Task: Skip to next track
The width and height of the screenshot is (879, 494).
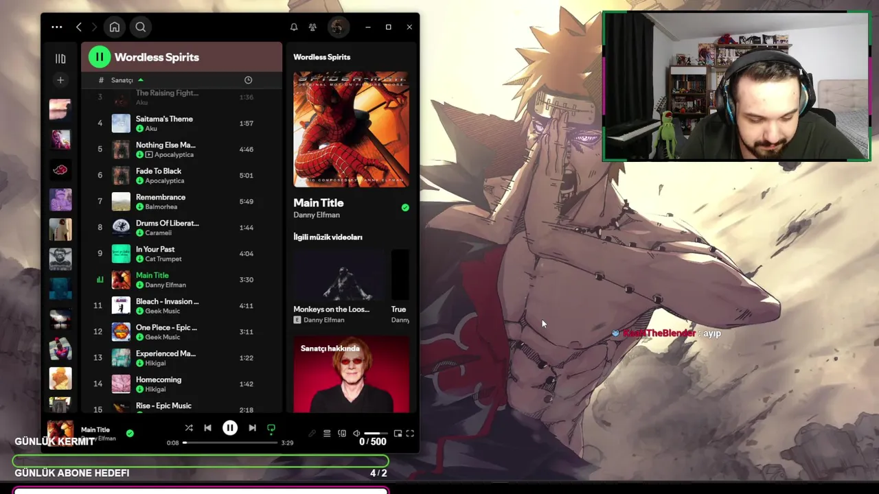Action: coord(252,428)
